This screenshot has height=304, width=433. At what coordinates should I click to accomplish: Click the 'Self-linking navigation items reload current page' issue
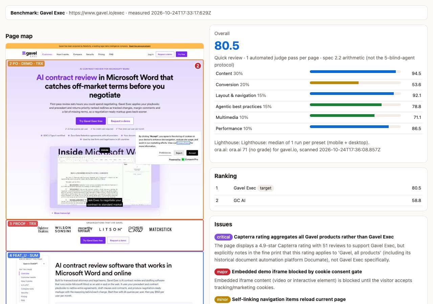(289, 299)
